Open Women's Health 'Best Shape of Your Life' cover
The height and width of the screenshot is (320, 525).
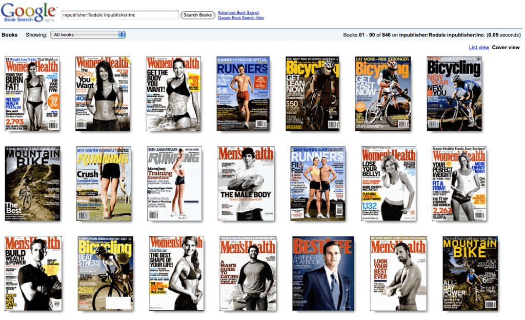point(176,273)
